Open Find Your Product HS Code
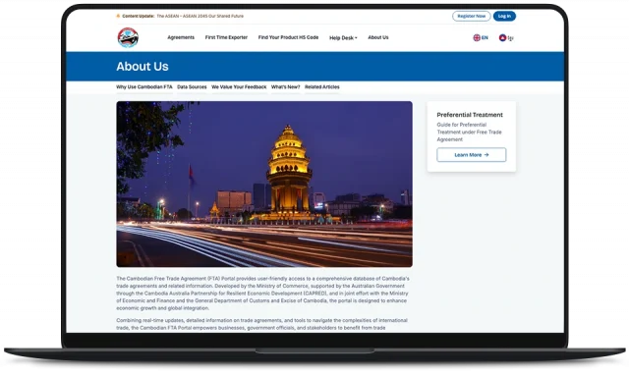Image resolution: width=629 pixels, height=376 pixels. click(288, 37)
